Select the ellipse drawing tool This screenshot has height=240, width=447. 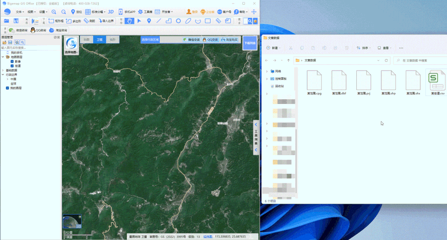pyautogui.click(x=188, y=21)
